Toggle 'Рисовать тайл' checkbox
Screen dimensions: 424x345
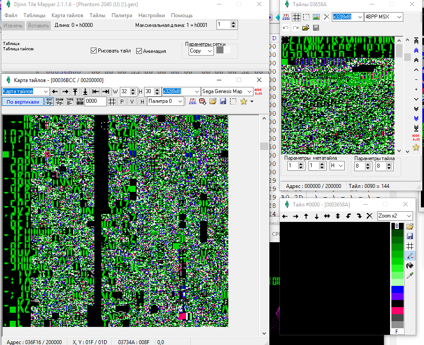pos(93,51)
